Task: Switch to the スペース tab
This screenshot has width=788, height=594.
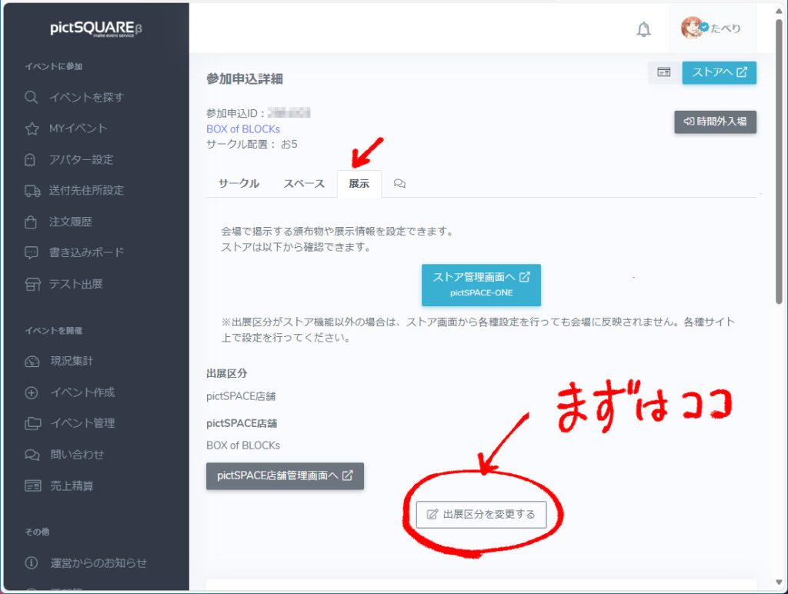Action: (x=304, y=184)
